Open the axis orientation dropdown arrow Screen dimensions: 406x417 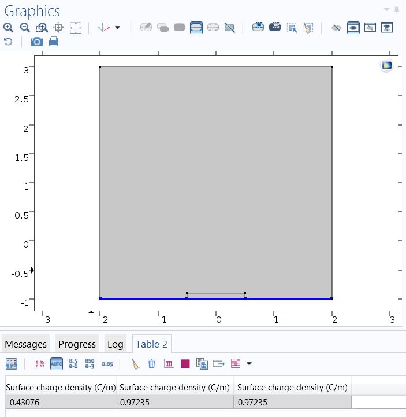pos(118,27)
